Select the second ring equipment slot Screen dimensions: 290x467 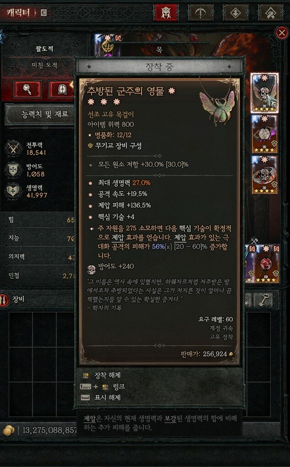(264, 175)
